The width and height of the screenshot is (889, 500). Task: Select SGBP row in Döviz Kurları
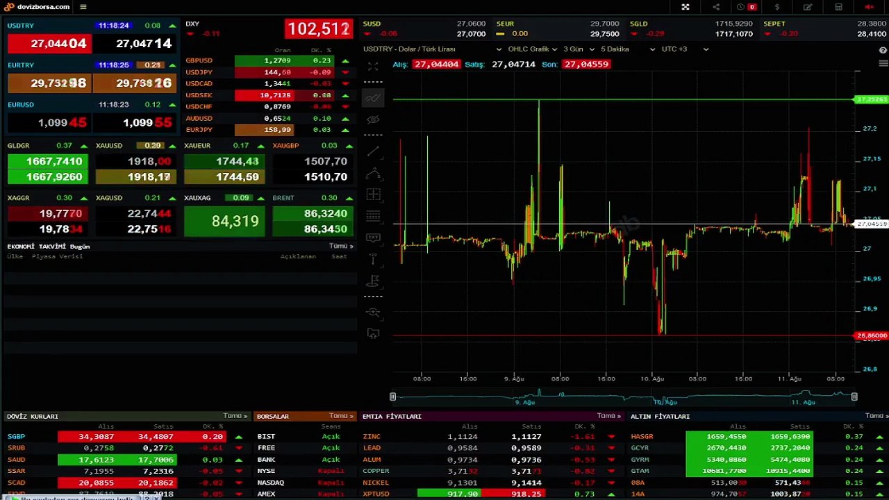point(126,436)
